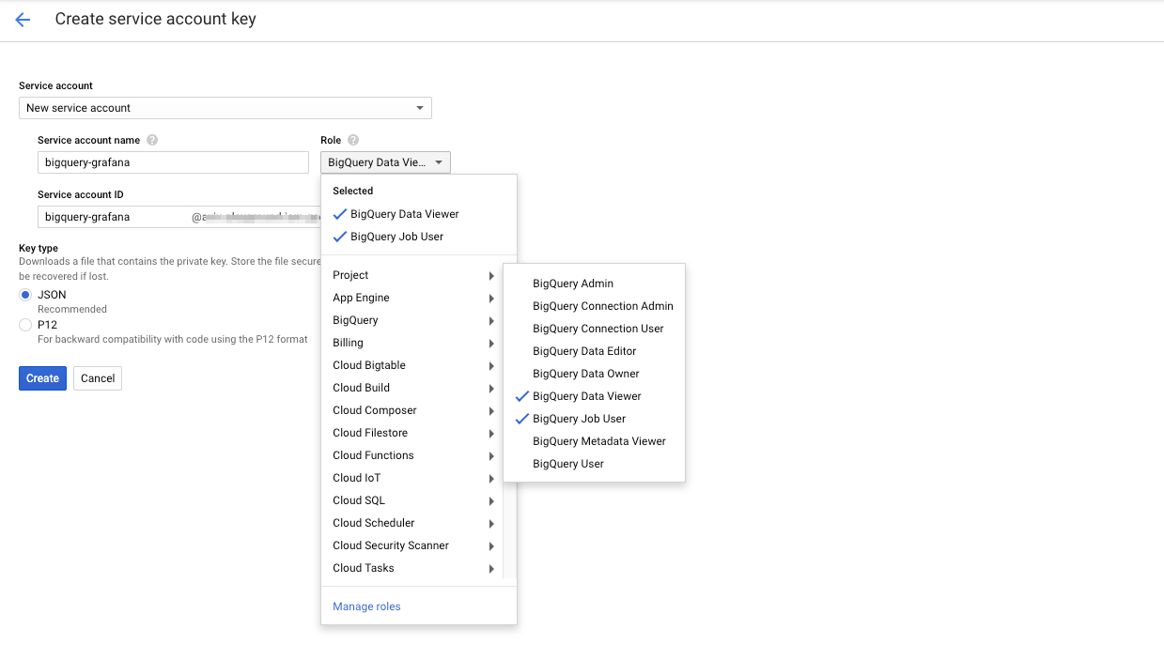
Task: Open help icon next to Service account name
Action: coord(152,140)
